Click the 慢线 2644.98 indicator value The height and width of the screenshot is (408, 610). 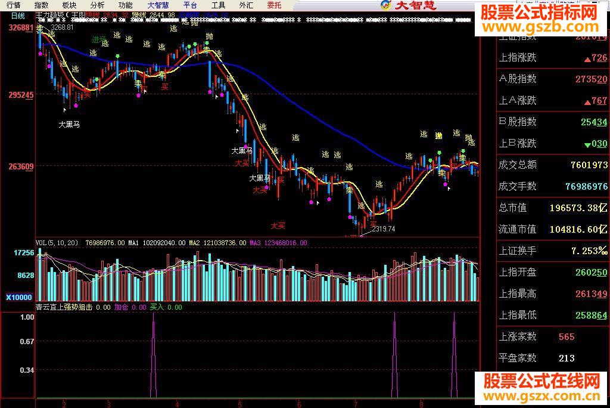[x=153, y=15]
